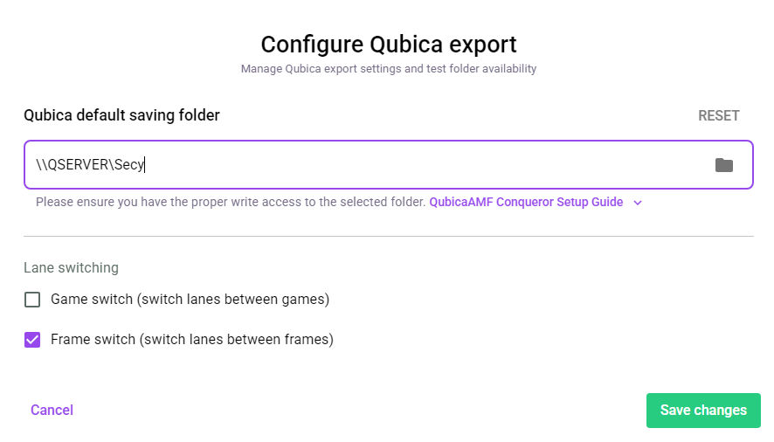Click the 'Game switch (switch lanes between games)' label
774x442 pixels.
190,300
